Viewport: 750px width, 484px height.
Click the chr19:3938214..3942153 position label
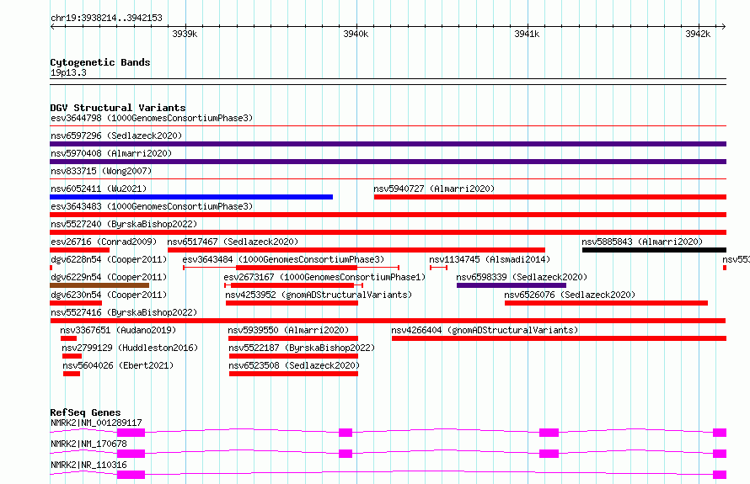[106, 18]
